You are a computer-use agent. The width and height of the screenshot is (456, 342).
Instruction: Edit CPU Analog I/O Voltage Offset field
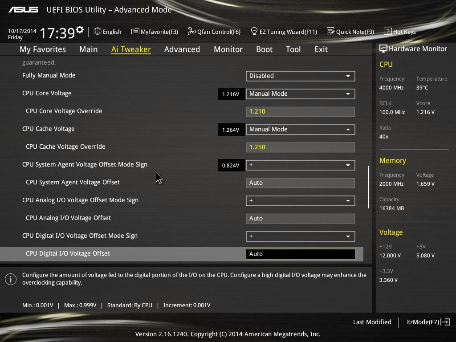pos(301,218)
